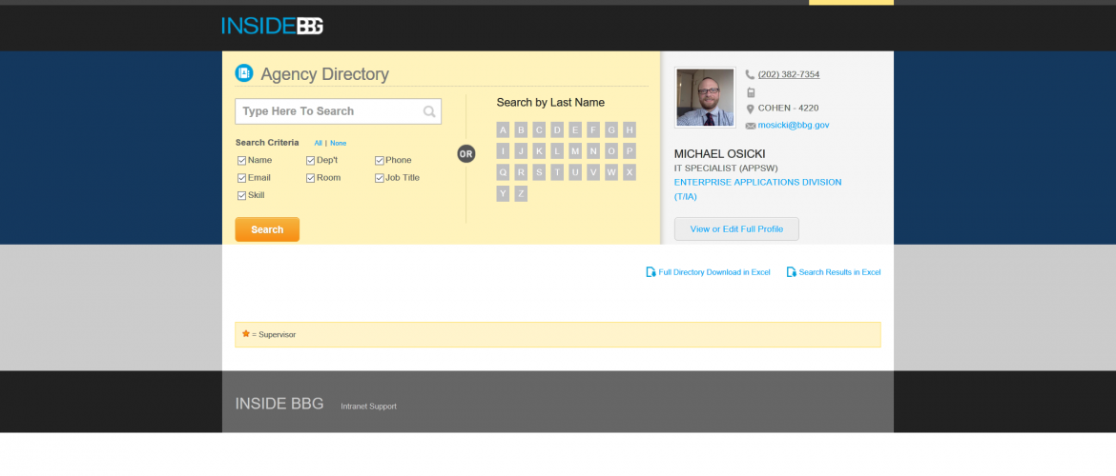Filter last names by letter V

coord(593,172)
